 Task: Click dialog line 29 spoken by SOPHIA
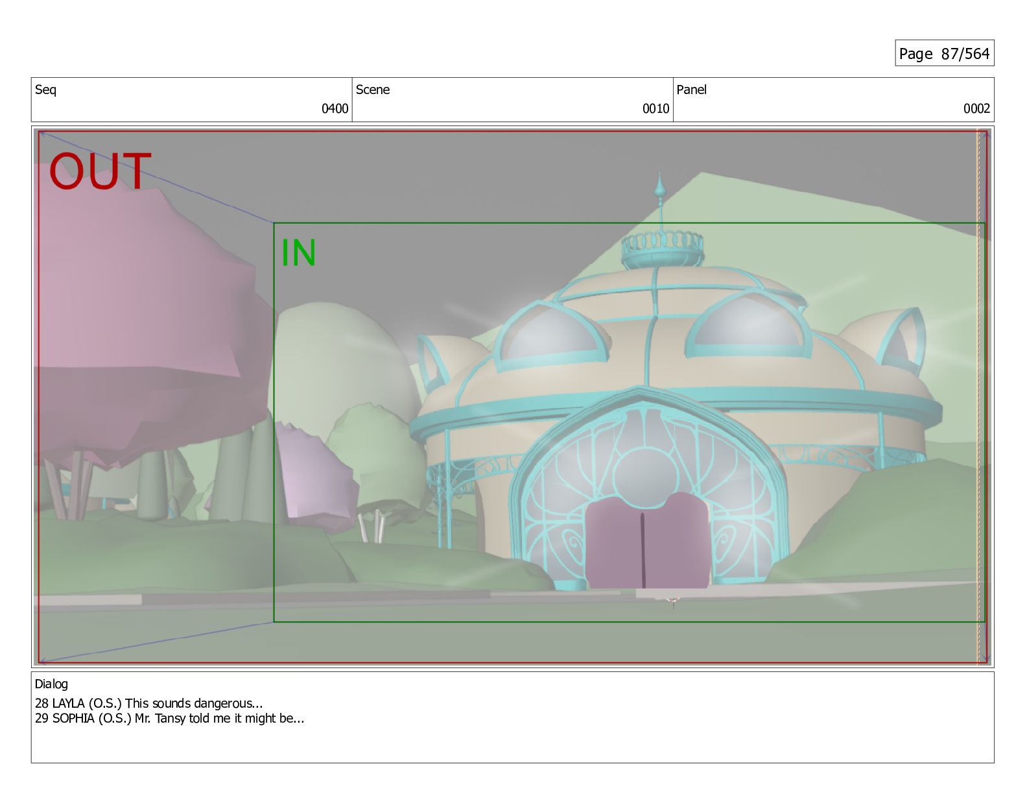[169, 718]
